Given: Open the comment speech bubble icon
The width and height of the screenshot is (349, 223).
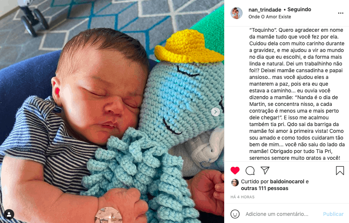Looking at the screenshot, I should pos(250,171).
